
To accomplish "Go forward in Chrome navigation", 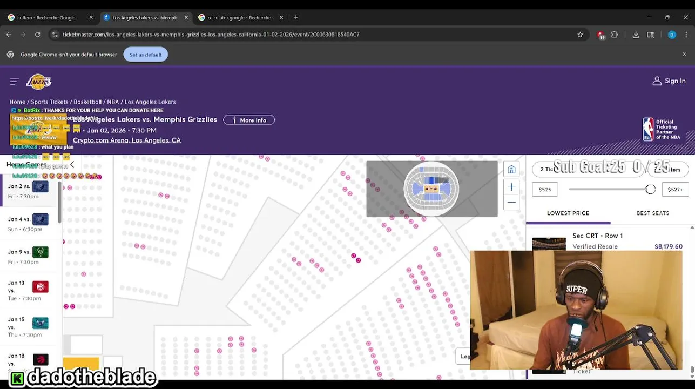I will coord(23,35).
